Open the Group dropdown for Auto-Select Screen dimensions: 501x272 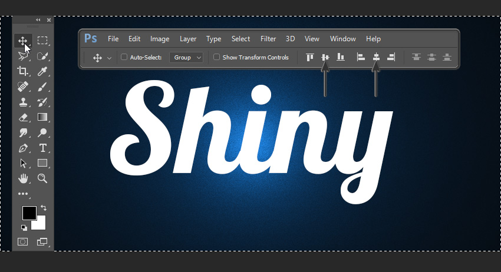click(186, 57)
